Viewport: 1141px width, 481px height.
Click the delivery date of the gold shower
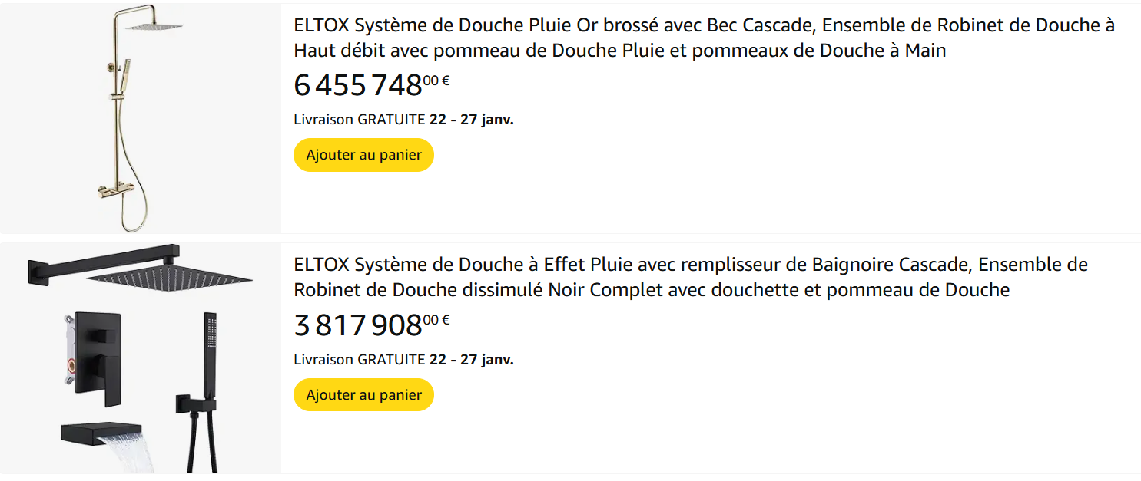[472, 120]
